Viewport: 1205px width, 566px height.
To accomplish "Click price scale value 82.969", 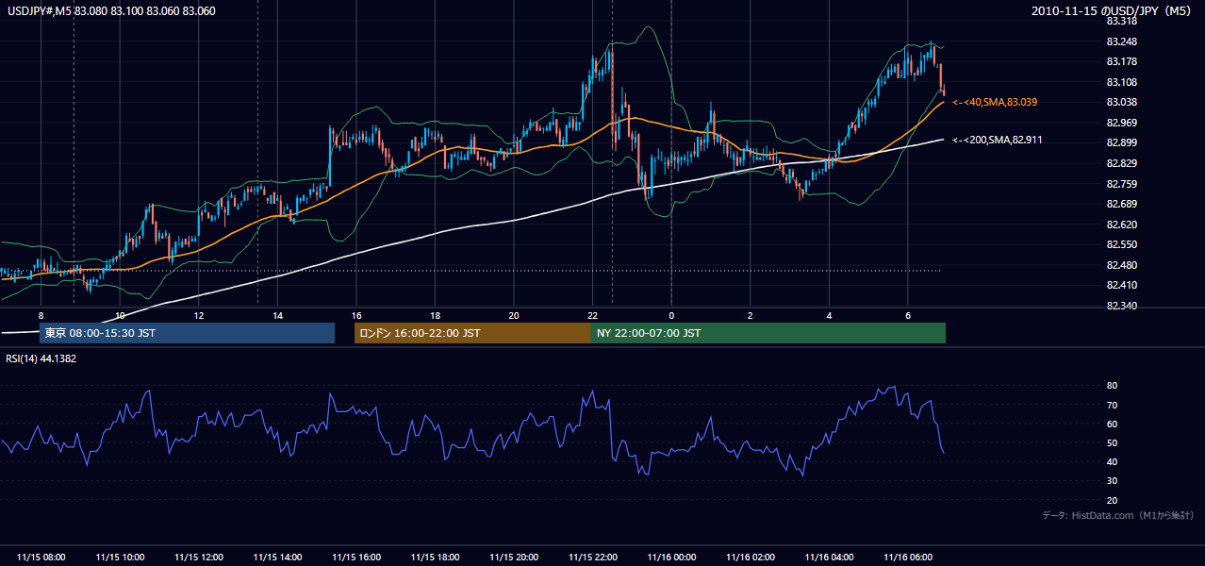I will tap(1121, 123).
